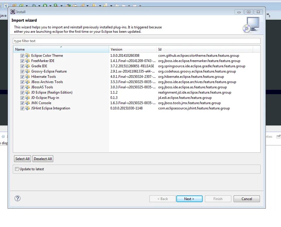Open help with the question mark icon
This screenshot has width=281, height=227.
pyautogui.click(x=18, y=198)
